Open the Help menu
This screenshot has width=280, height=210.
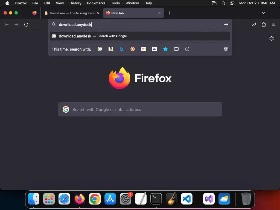[x=148, y=3]
